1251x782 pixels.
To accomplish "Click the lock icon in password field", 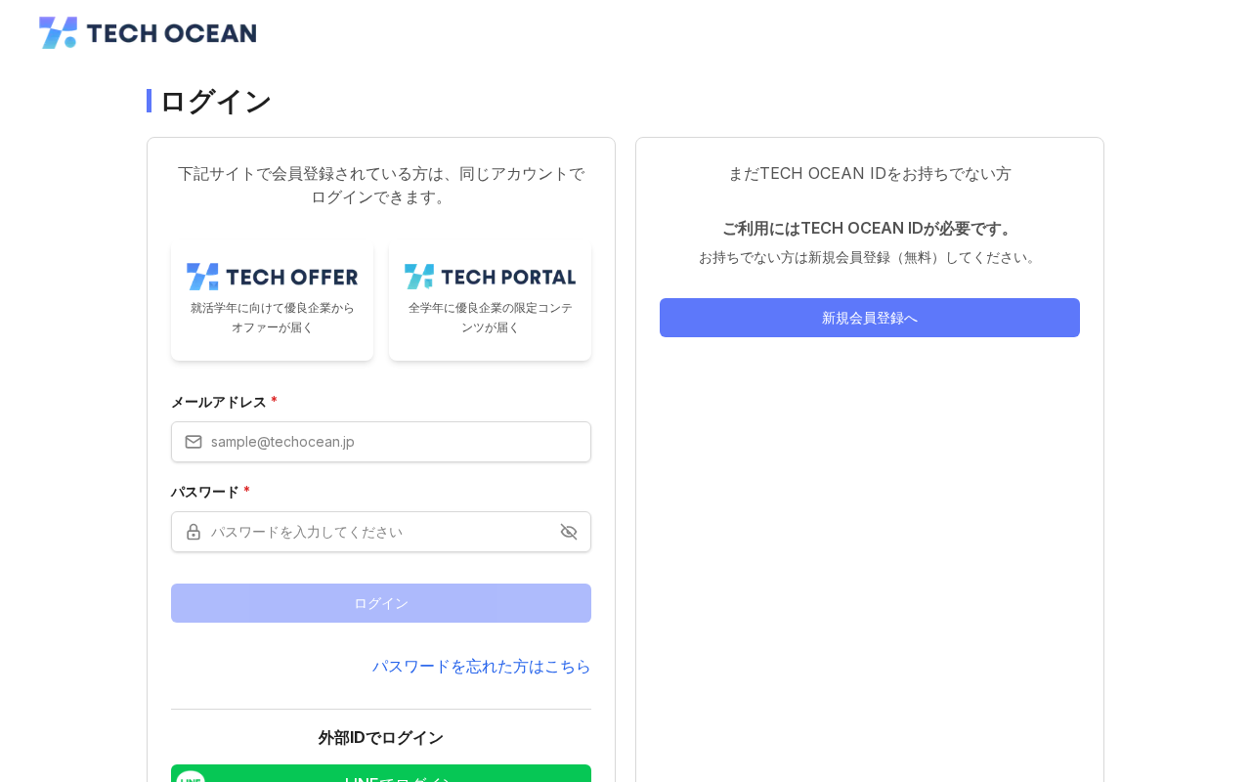I will tap(194, 532).
